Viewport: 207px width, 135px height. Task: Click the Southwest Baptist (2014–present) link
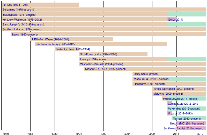point(183,128)
